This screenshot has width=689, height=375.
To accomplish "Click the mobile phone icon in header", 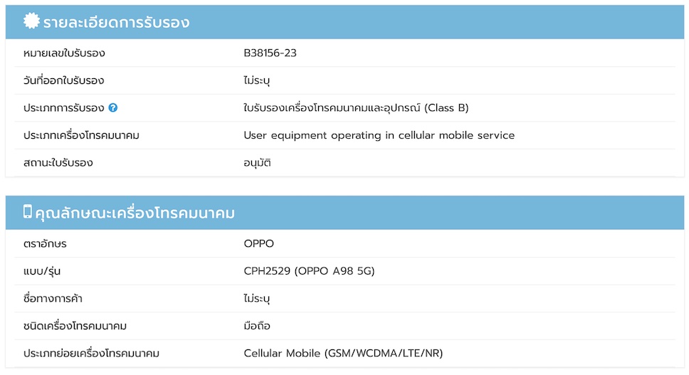I will click(x=28, y=212).
